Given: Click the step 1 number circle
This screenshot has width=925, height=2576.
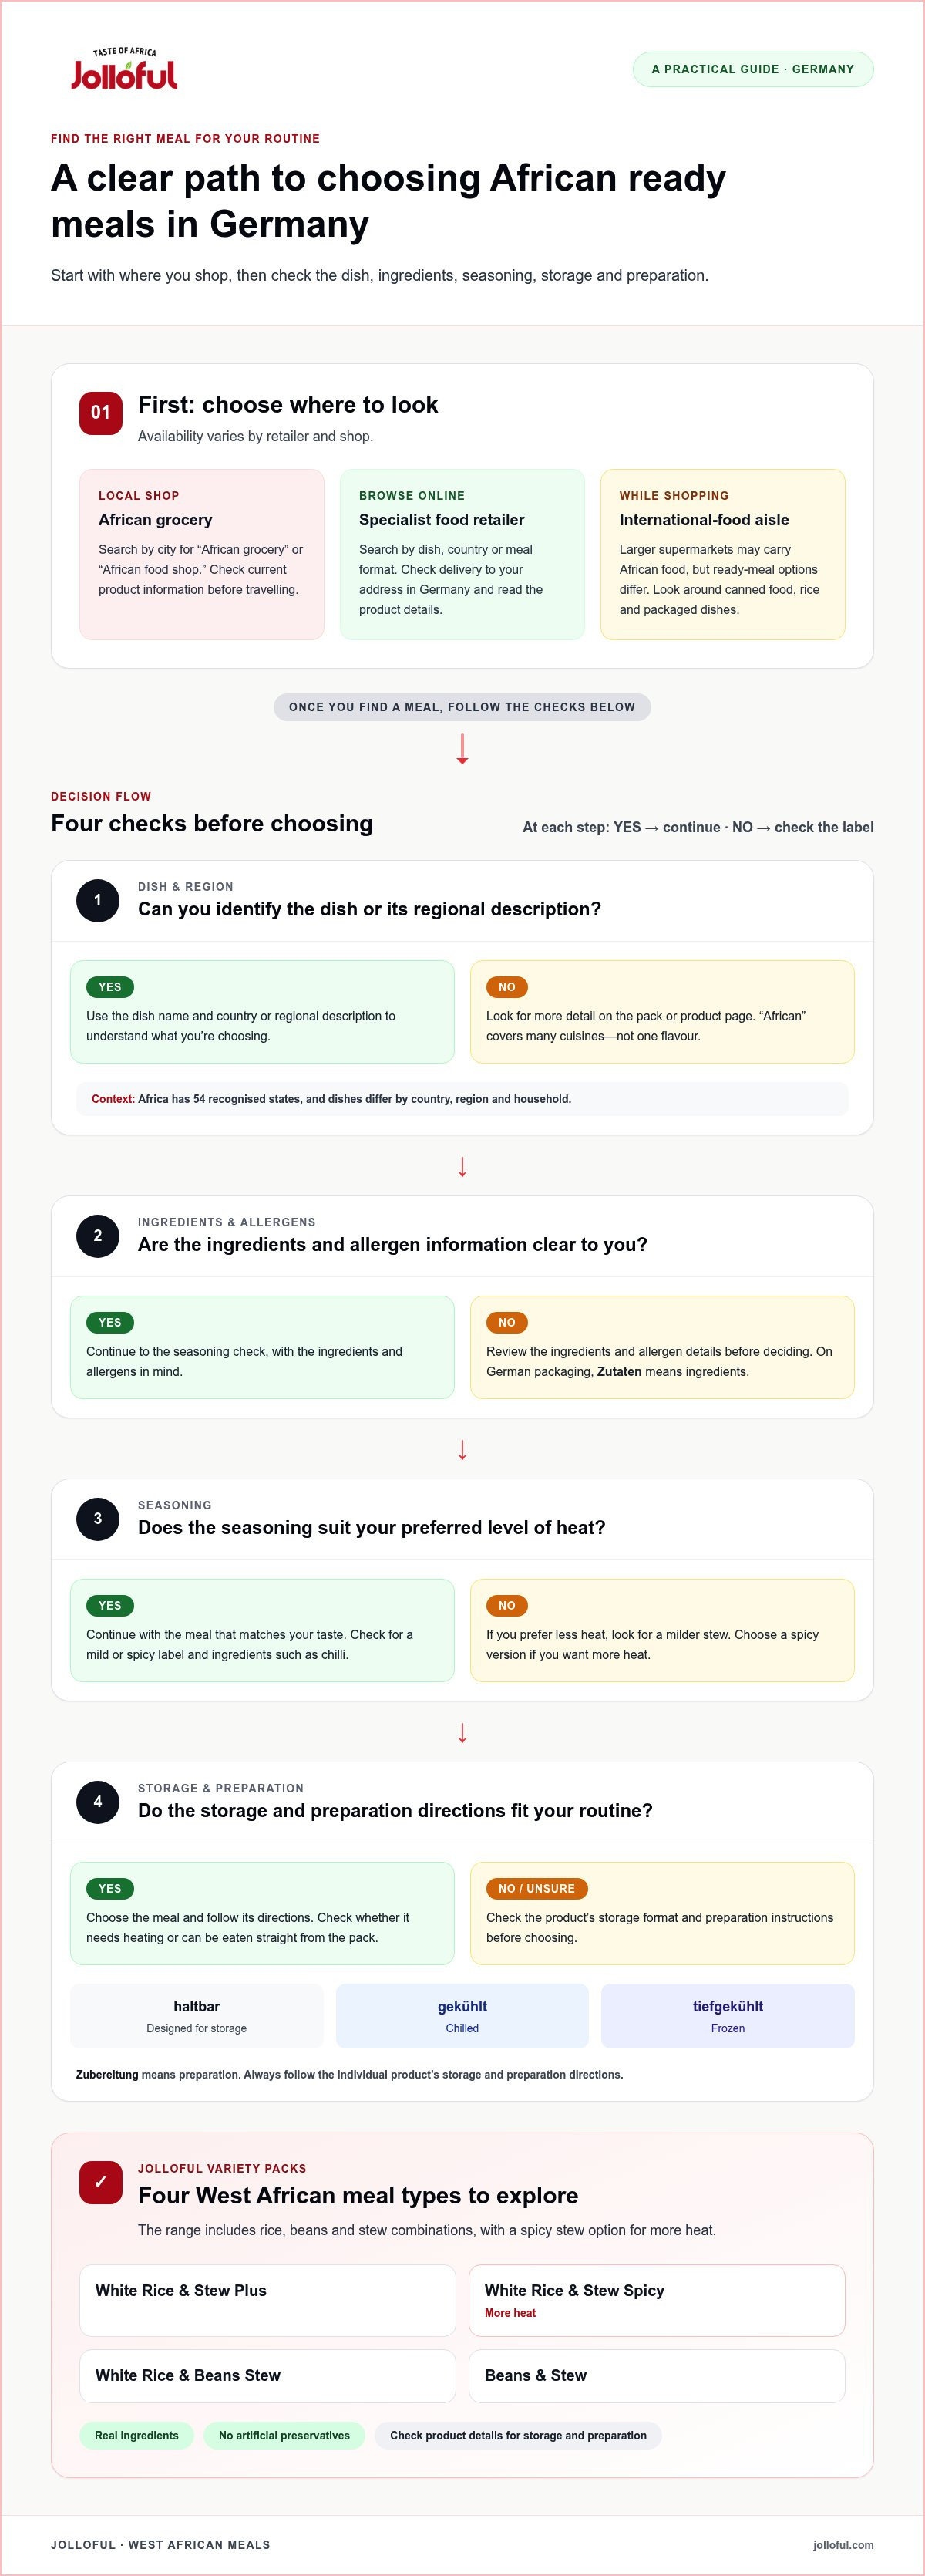Looking at the screenshot, I should click(98, 900).
